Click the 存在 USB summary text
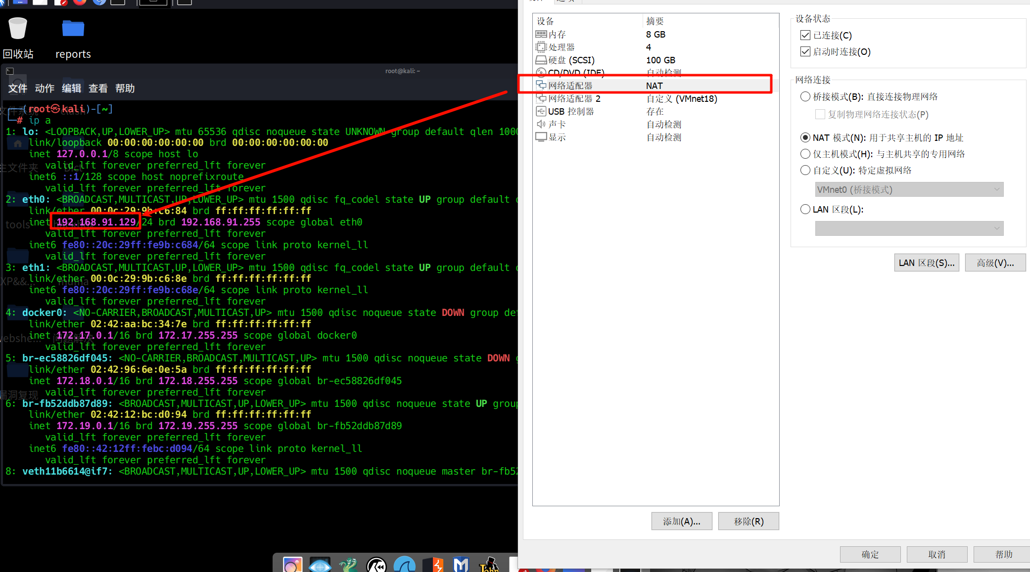Screen dimensions: 1030x572 [655, 111]
